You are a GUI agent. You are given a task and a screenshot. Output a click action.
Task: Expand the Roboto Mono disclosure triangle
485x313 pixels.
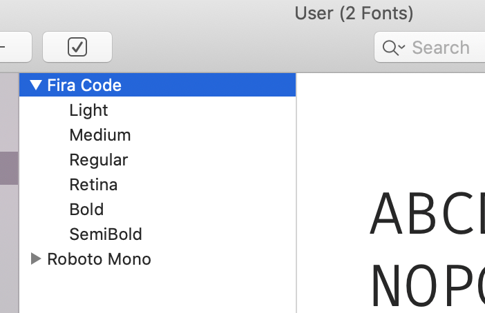[x=36, y=259]
